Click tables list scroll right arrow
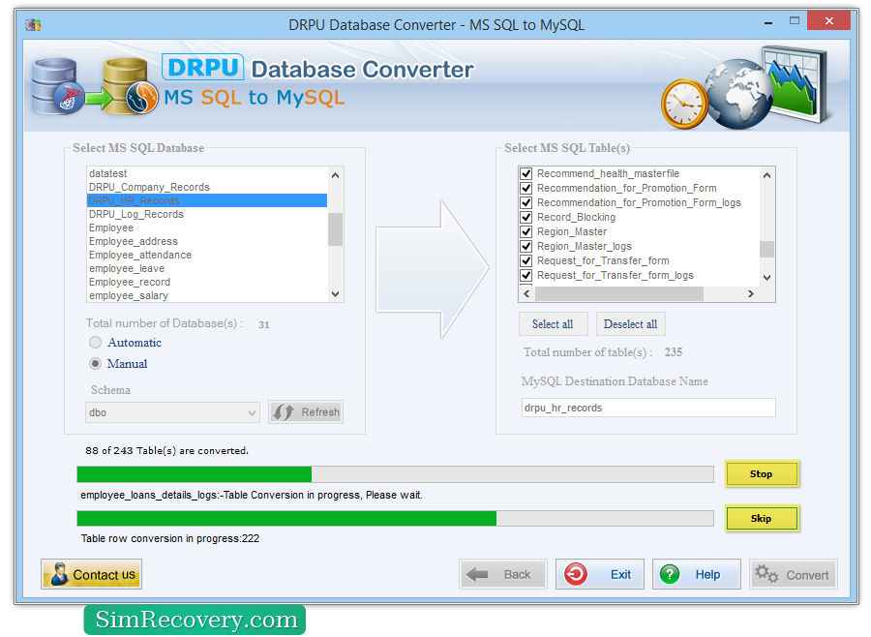The image size is (871, 637). coord(750,293)
